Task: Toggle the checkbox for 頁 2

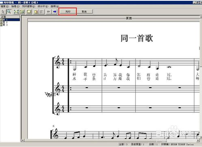Action: [1, 22]
